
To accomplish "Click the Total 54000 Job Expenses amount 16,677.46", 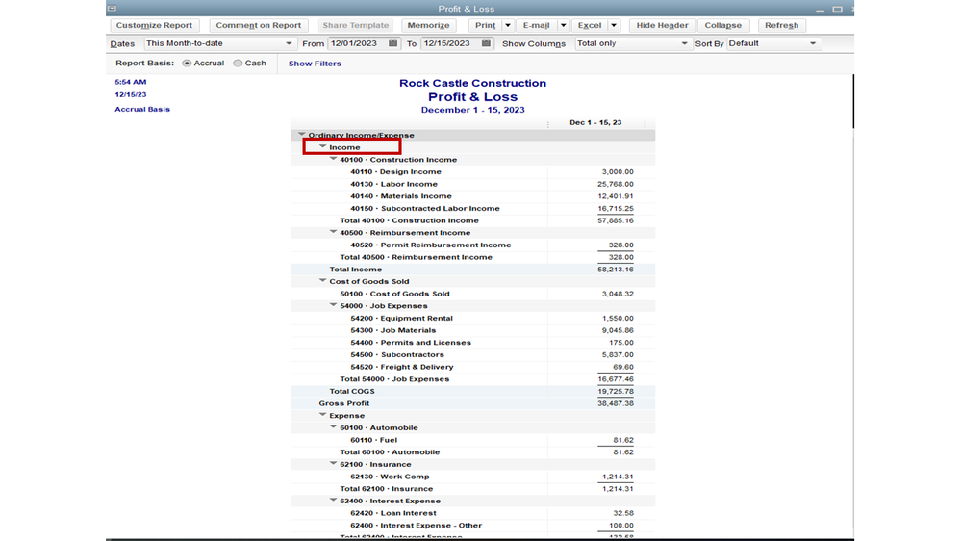I will (x=616, y=379).
